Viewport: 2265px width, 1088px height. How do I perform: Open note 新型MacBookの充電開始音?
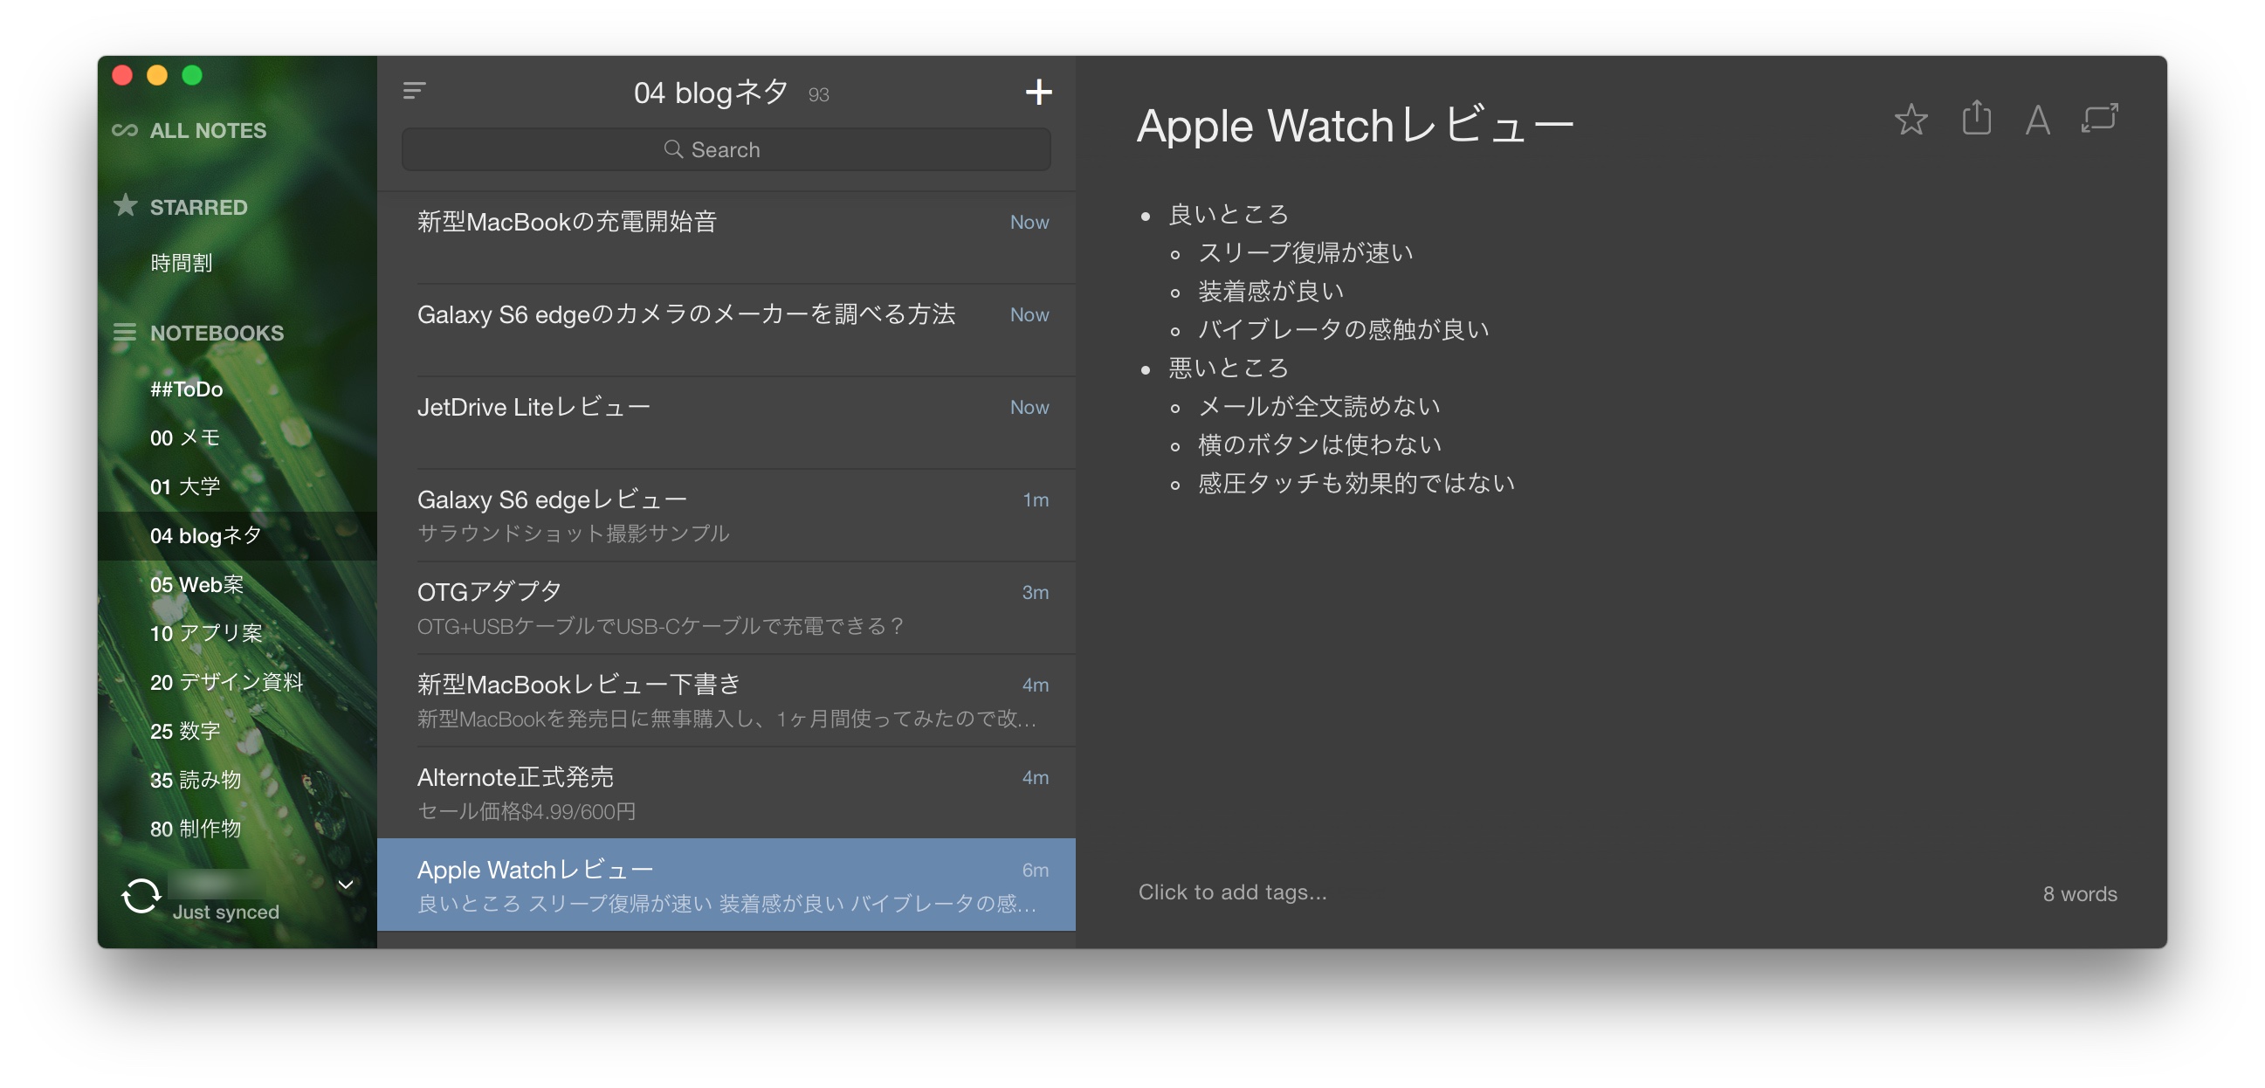coord(726,238)
